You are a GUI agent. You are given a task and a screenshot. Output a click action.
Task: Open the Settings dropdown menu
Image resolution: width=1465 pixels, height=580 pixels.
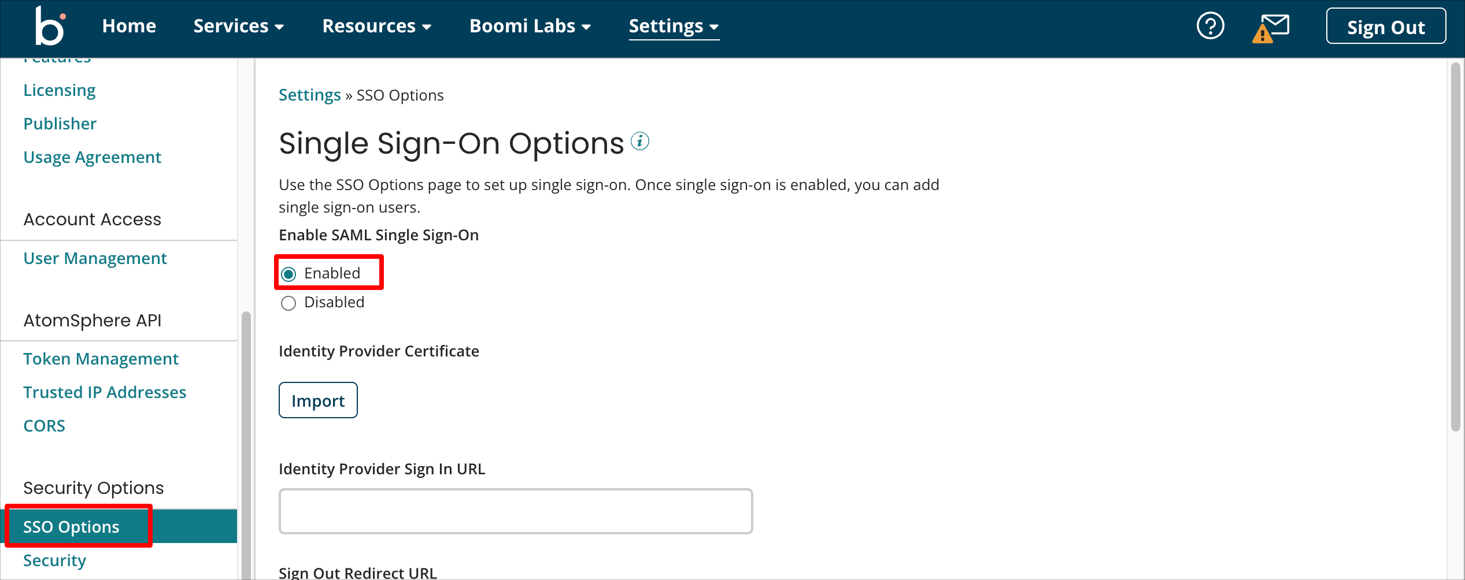click(x=674, y=27)
